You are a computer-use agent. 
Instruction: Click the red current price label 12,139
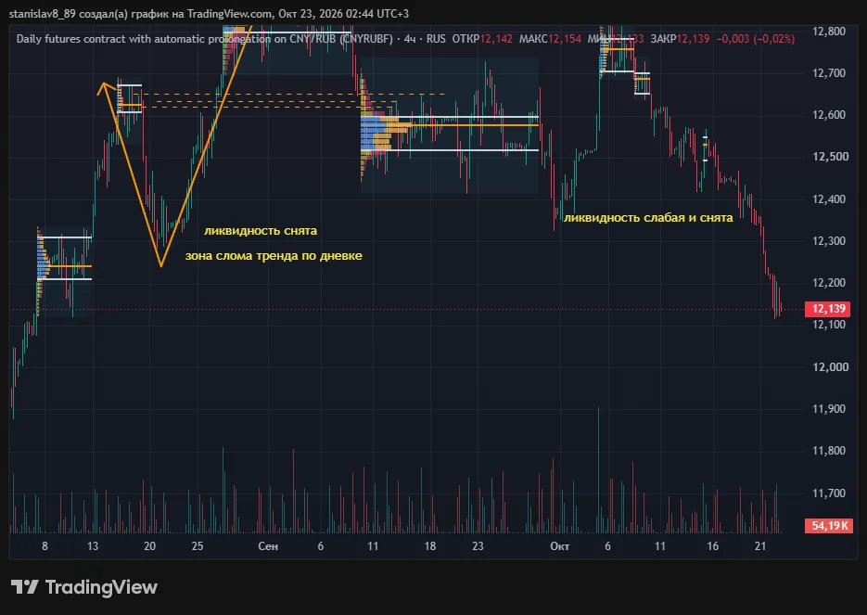click(827, 309)
